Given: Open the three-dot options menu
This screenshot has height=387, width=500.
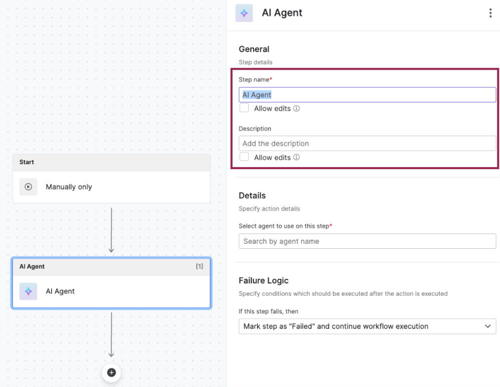Looking at the screenshot, I should point(490,13).
